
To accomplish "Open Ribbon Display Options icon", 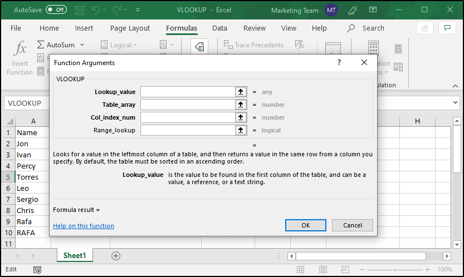I will click(373, 10).
